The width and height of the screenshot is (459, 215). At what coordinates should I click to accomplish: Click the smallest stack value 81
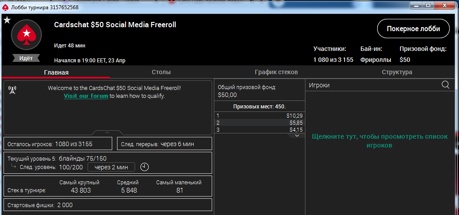[x=180, y=190]
